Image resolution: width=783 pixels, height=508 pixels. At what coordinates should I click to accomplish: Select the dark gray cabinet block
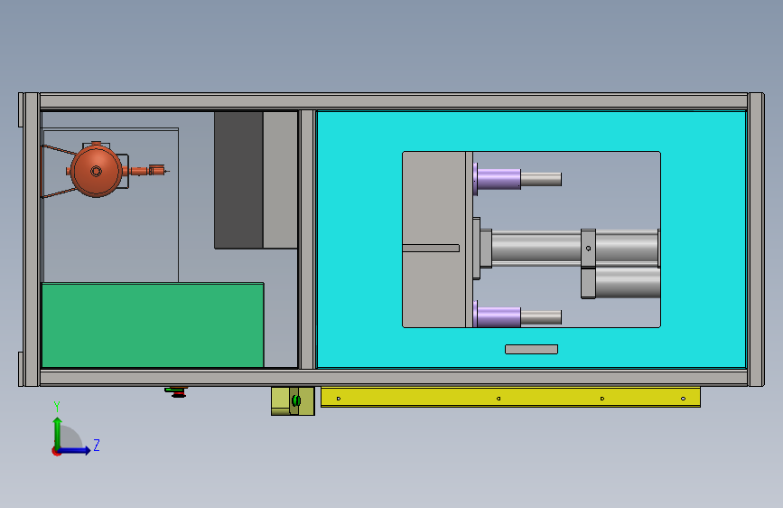[x=238, y=180]
